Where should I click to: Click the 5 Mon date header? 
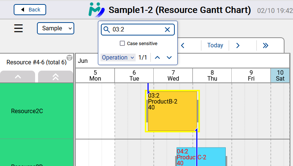coord(95,75)
